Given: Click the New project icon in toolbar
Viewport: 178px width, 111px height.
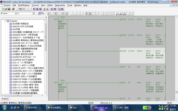Looking at the screenshot, I should [2, 9].
